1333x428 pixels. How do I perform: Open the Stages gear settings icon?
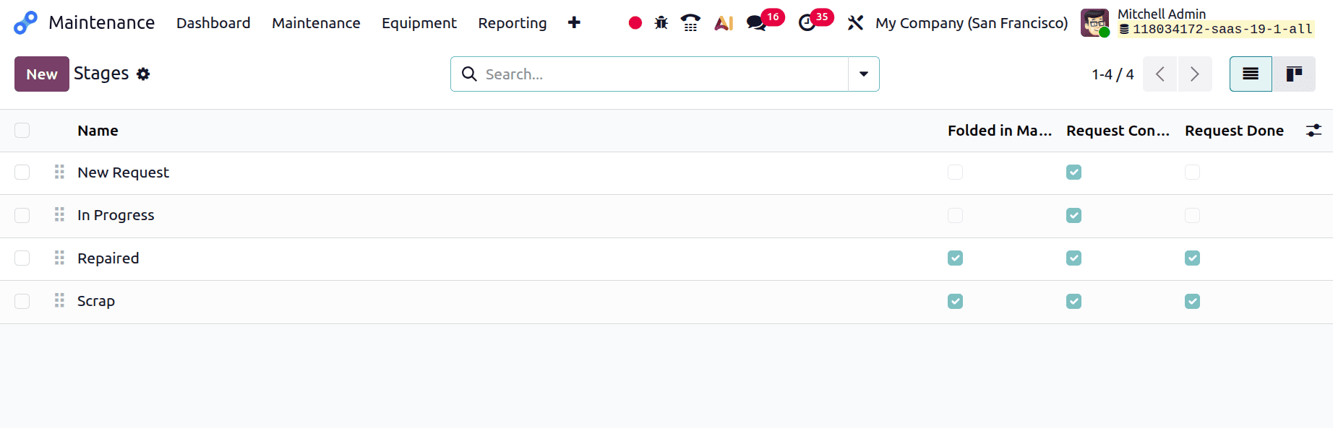(x=143, y=74)
